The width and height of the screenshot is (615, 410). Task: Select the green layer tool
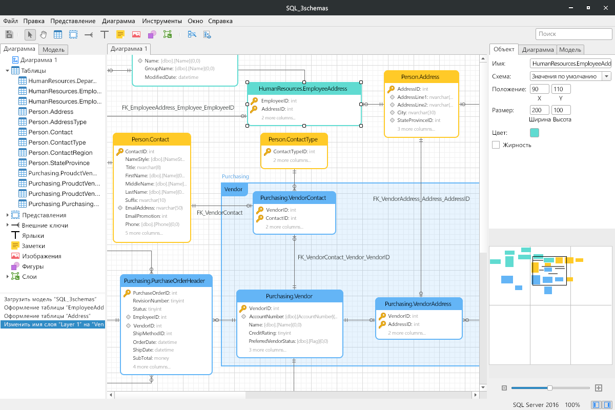pyautogui.click(x=167, y=34)
